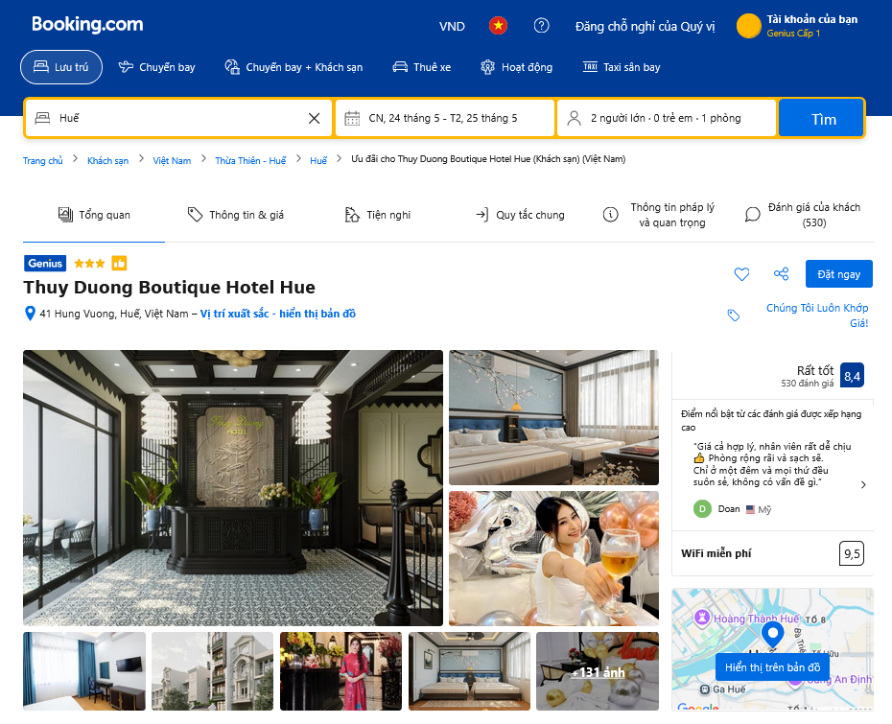Viewport: 892px width, 724px height.
Task: Click the Hiển thị trên bản đồ button
Action: (772, 667)
